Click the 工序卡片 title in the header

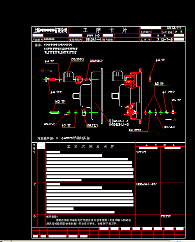(105, 30)
